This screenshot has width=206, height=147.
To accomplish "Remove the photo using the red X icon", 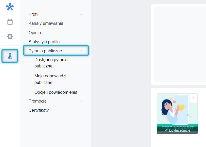I will point(193,98).
